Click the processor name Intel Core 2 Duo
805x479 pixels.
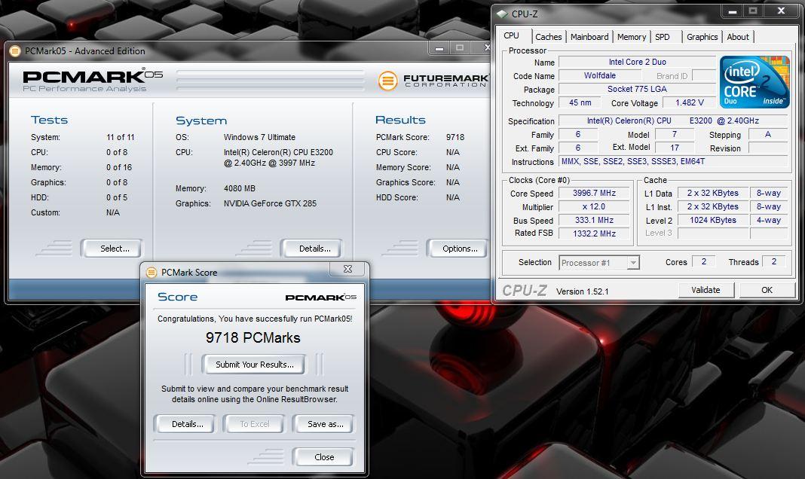tap(637, 62)
